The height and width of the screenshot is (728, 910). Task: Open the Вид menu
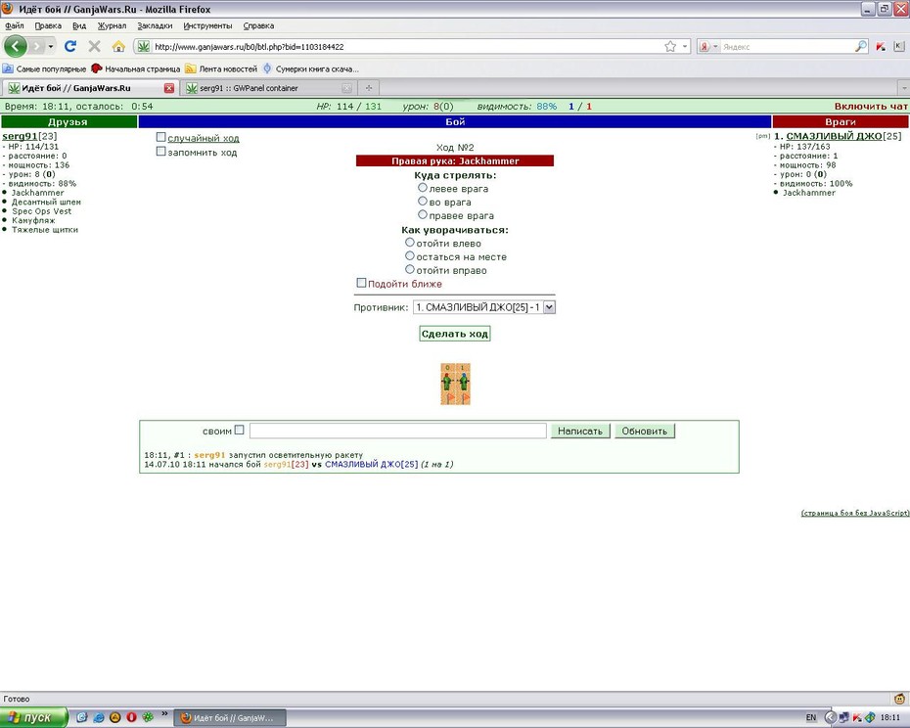point(79,25)
